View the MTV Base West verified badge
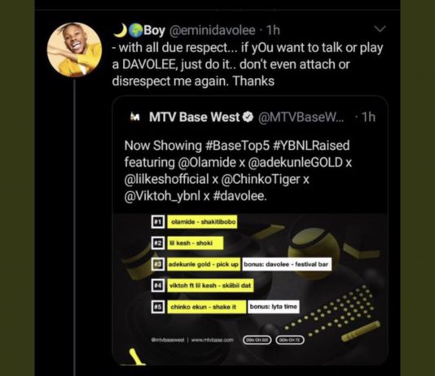Viewport: 435px width, 376px height. (x=248, y=117)
